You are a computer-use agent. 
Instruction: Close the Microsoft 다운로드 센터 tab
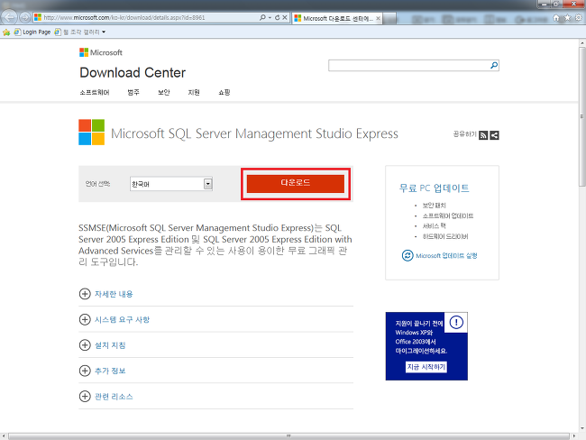378,18
